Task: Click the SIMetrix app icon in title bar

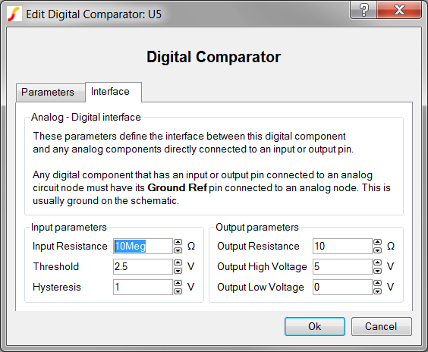Action: [14, 14]
